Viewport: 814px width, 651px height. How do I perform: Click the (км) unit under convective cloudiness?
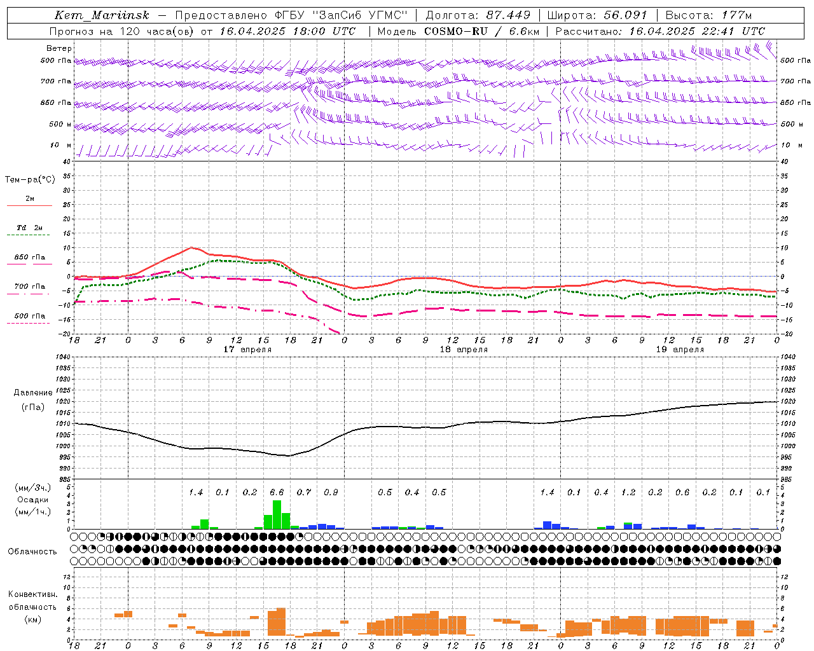click(32, 619)
